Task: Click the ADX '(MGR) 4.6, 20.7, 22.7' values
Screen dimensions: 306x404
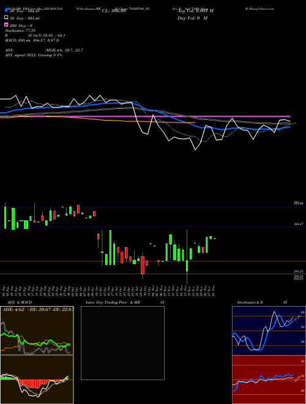Action: 64,50
